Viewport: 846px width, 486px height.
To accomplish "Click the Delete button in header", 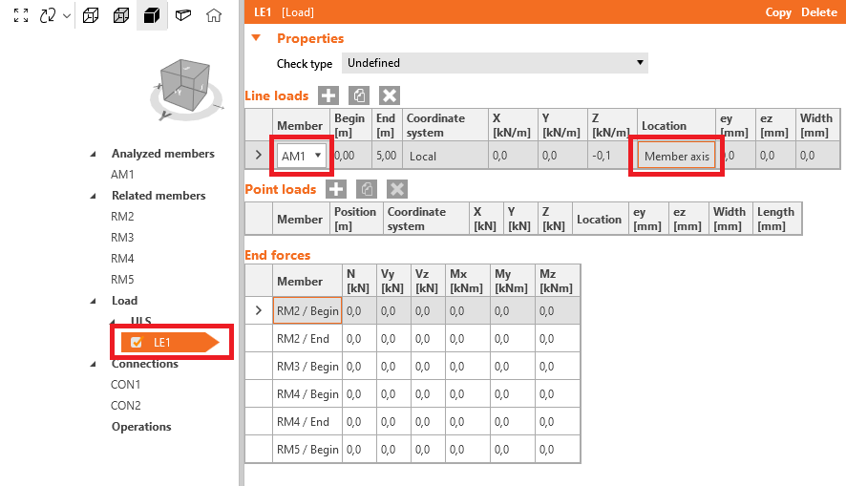I will (x=819, y=12).
